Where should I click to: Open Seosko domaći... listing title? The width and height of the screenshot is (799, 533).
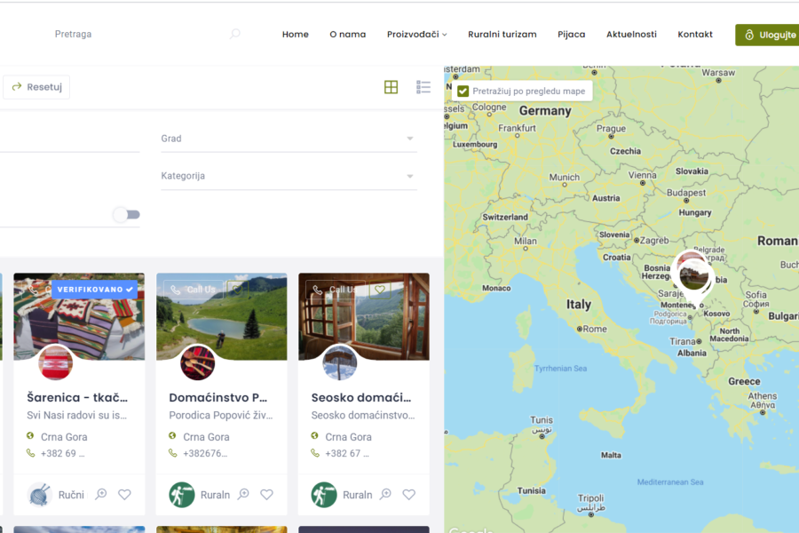tap(361, 397)
